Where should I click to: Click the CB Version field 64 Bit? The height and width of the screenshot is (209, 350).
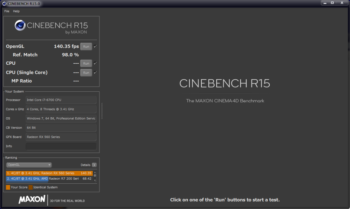[61, 128]
